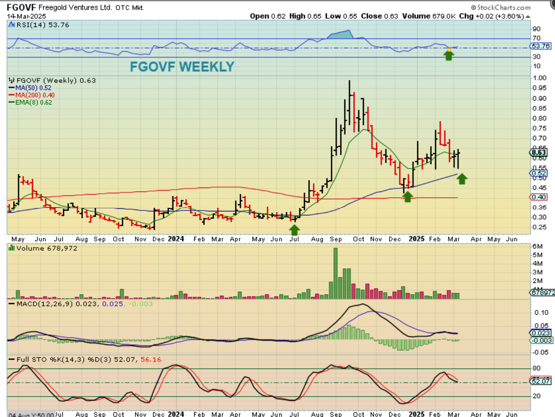Click the 6M level on the volume axis
The width and height of the screenshot is (555, 417).
click(x=537, y=246)
